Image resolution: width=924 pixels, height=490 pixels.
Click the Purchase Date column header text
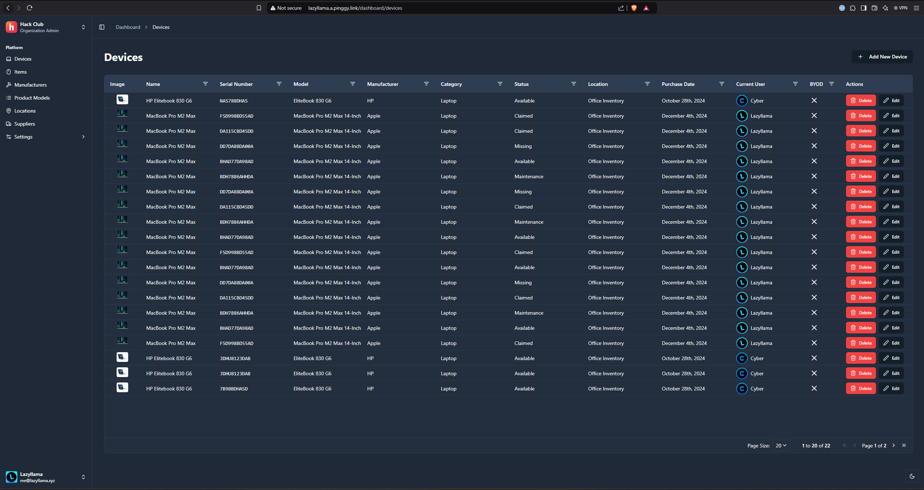678,84
